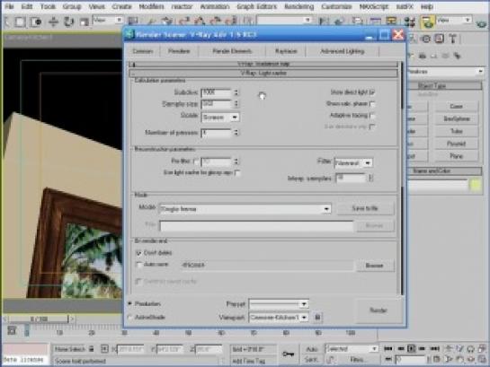
Task: Click the Align tool toolbar icon
Action: pos(339,22)
